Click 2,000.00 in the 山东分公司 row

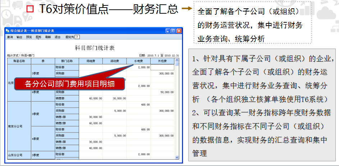tap(144, 154)
